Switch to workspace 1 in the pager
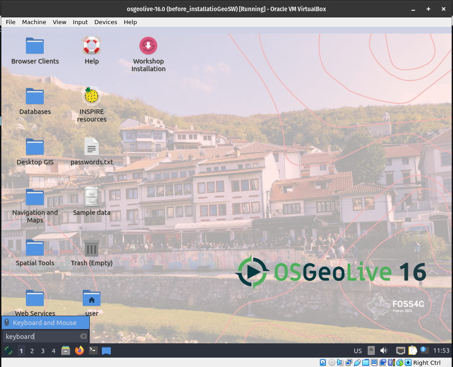This screenshot has height=367, width=453. click(21, 351)
